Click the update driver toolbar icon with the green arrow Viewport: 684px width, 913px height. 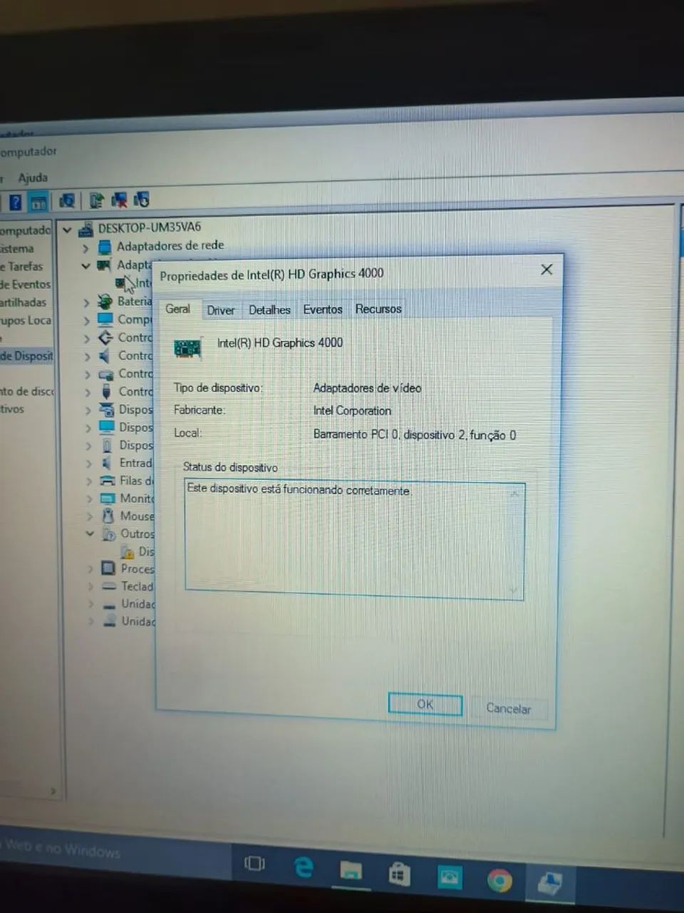97,200
